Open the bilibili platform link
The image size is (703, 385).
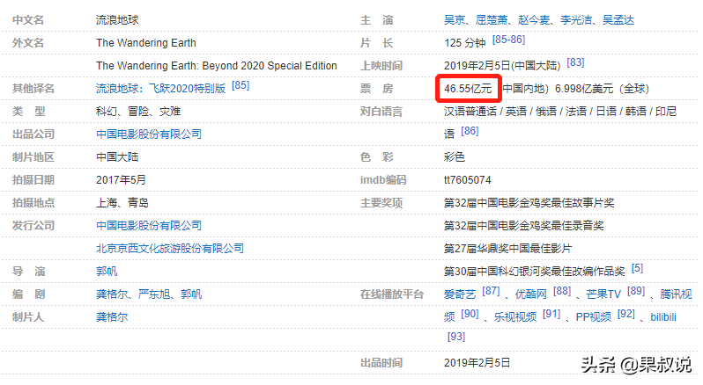[x=663, y=317]
